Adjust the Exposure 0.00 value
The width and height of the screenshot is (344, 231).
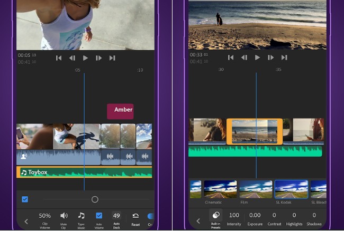[255, 219]
